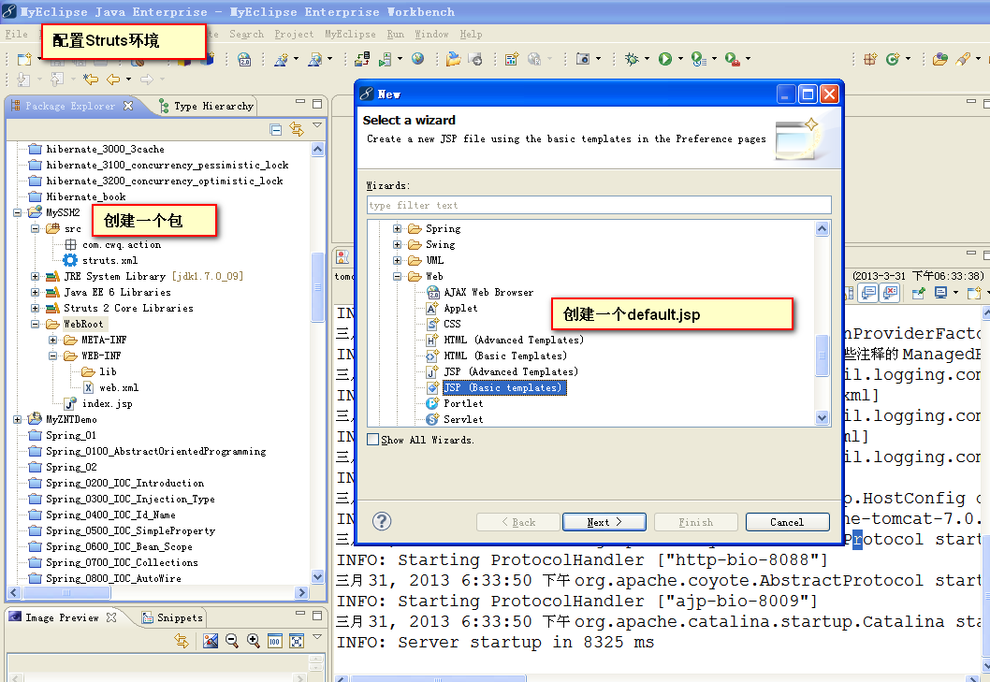Collapse the Web wizard folder
The height and width of the screenshot is (682, 990).
(x=397, y=277)
